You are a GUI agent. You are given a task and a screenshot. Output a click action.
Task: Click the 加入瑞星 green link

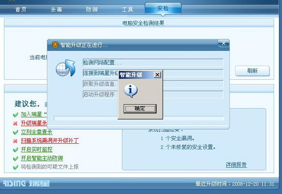pos(34,114)
